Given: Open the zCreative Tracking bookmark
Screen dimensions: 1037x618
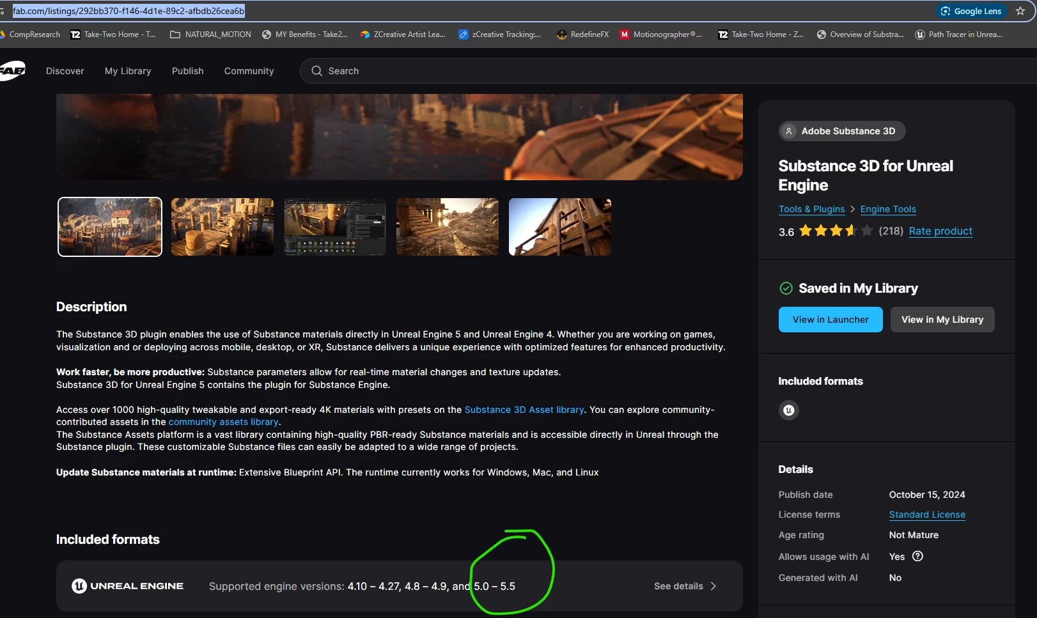Looking at the screenshot, I should click(x=500, y=35).
